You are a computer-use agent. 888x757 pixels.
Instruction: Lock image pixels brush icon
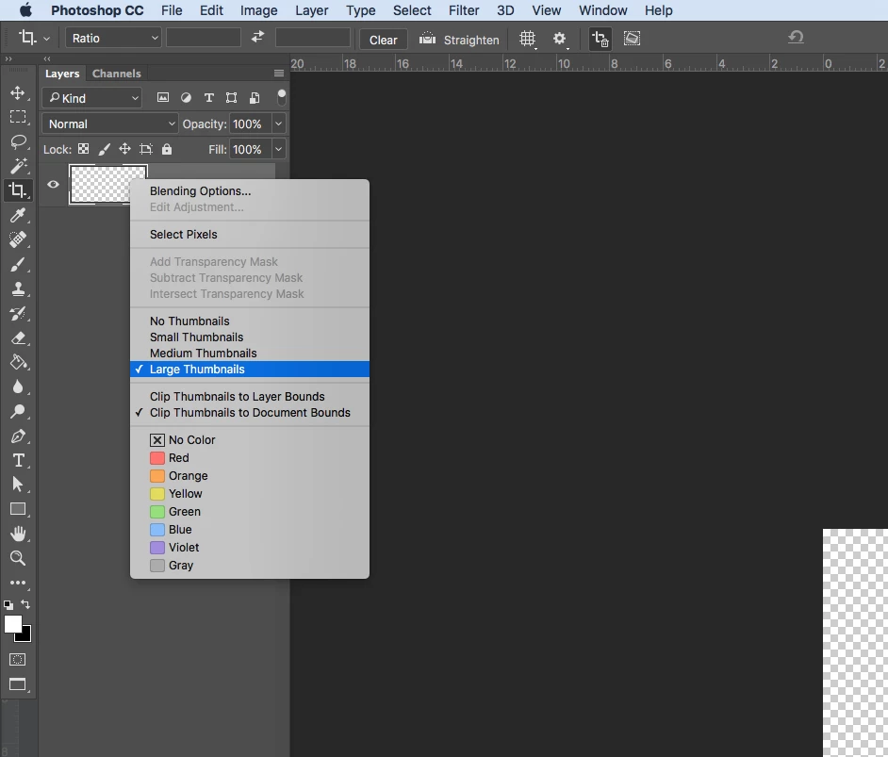tap(105, 149)
